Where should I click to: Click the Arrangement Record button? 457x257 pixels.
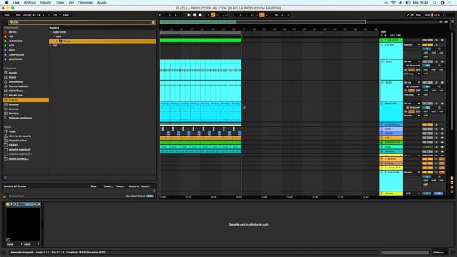(200, 15)
